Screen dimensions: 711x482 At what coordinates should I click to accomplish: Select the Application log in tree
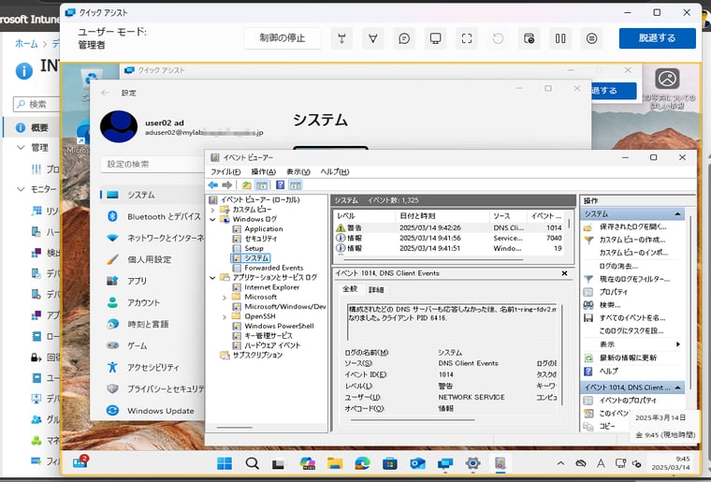coord(264,229)
